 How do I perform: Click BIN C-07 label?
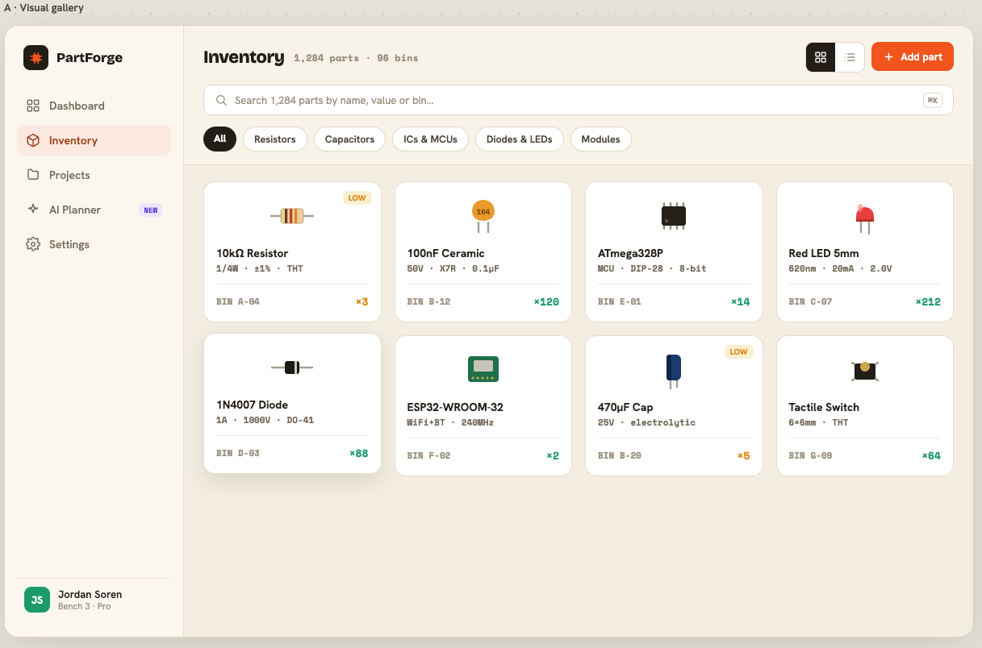coord(810,301)
